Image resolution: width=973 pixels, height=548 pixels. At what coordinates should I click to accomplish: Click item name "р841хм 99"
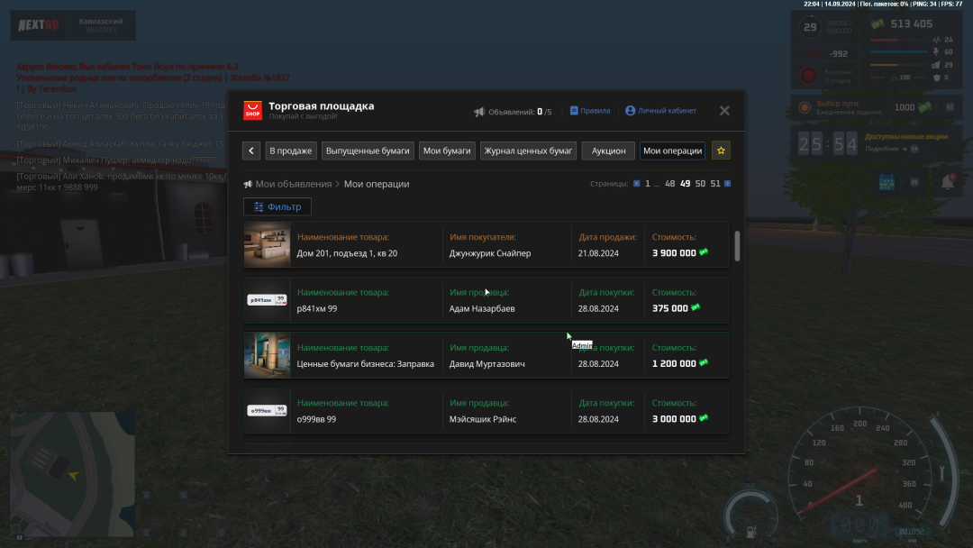tap(317, 308)
